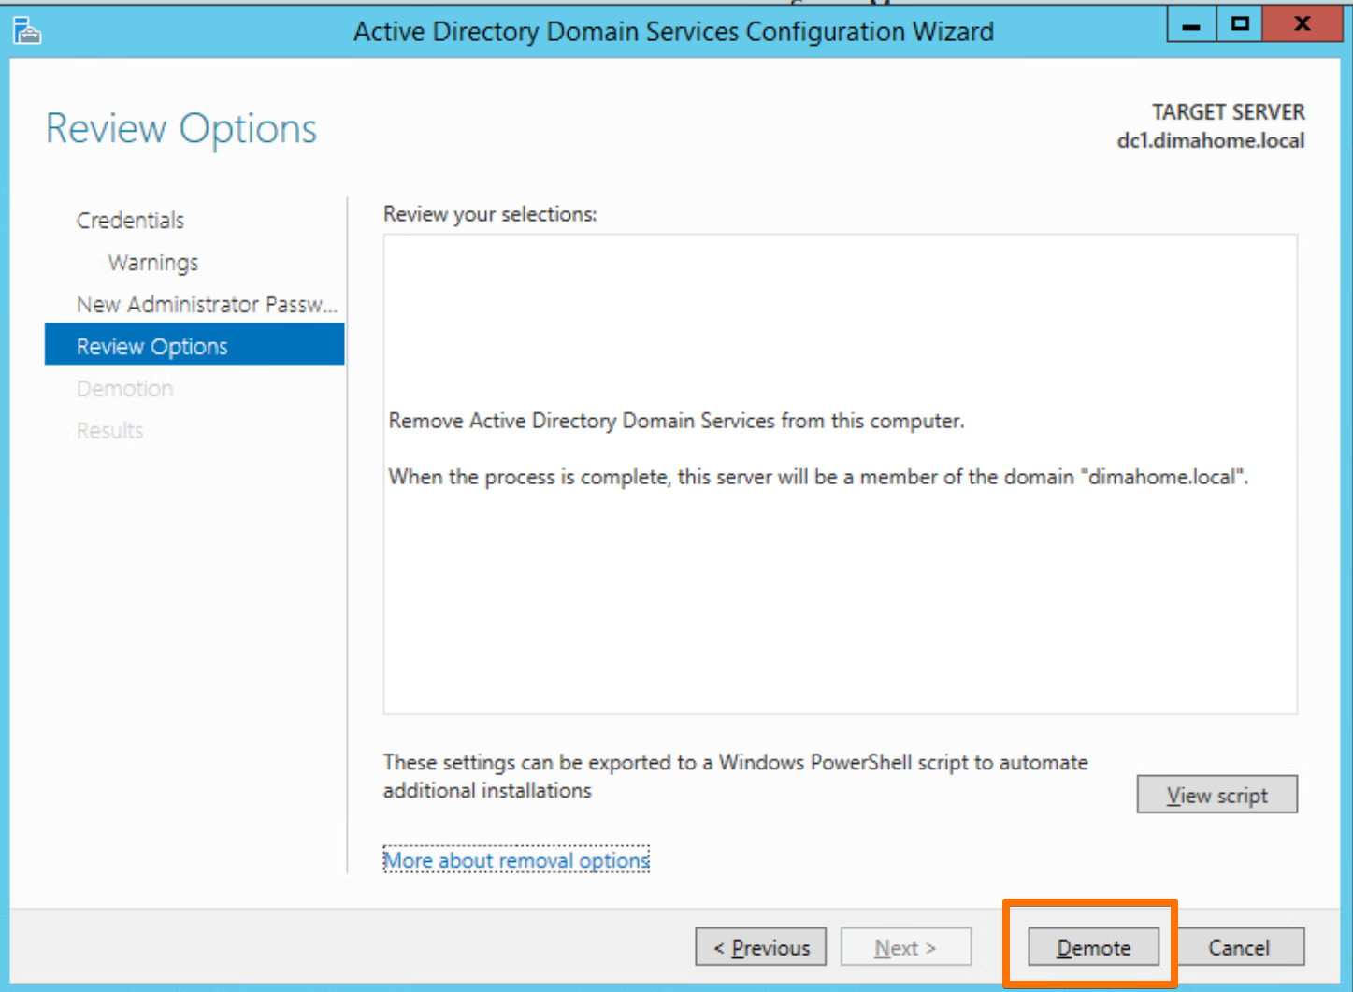
Task: Open the Warnings step in the sidebar
Action: [x=153, y=263]
